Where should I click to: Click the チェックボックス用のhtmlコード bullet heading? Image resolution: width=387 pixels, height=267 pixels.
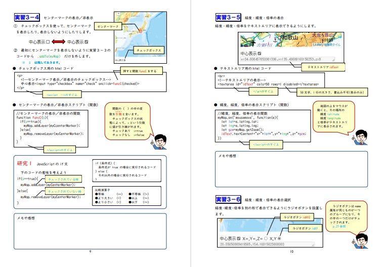point(44,68)
